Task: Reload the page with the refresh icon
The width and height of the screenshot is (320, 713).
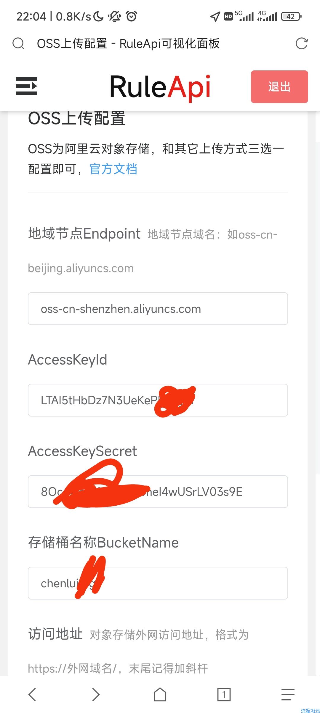Action: (x=302, y=43)
